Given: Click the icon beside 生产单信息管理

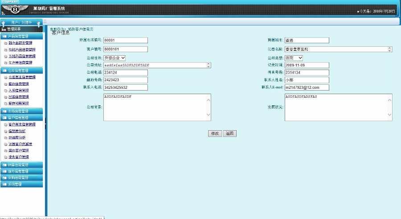Looking at the screenshot, I should point(6,63).
